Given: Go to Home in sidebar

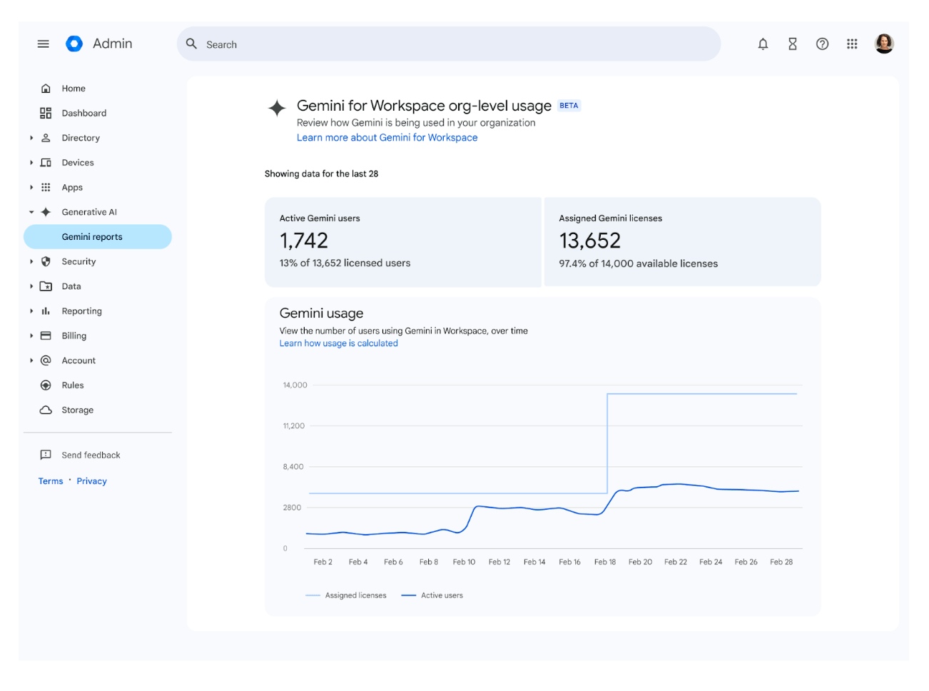Looking at the screenshot, I should (73, 89).
